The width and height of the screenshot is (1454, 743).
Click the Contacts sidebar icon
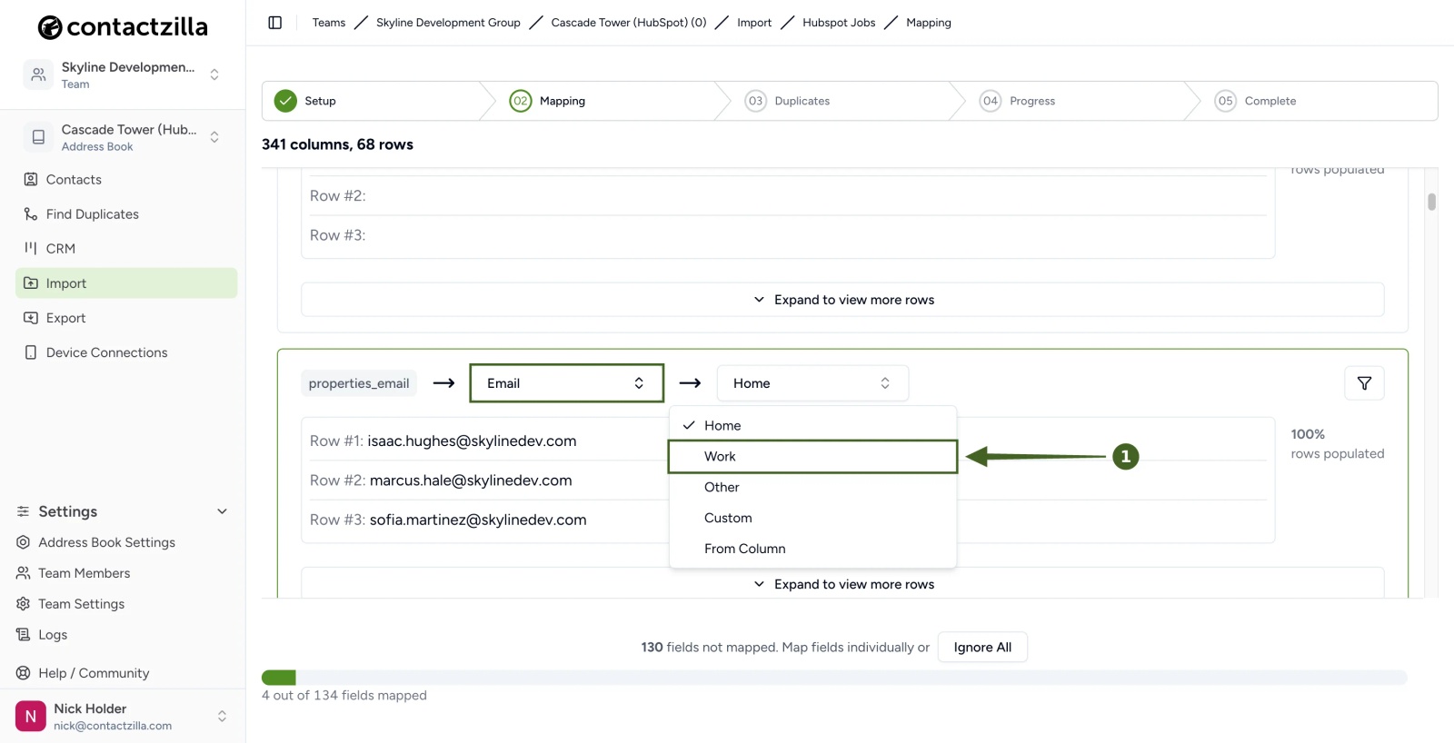[31, 180]
